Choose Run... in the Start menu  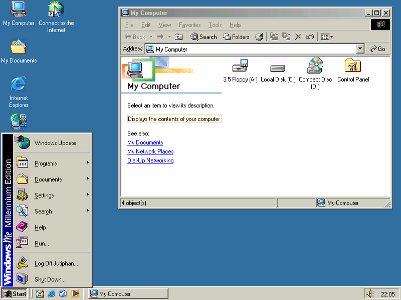[x=53, y=243]
